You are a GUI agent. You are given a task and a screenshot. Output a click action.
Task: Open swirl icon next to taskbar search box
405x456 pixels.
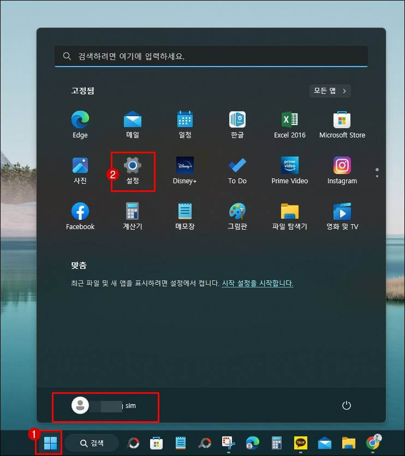tap(134, 443)
